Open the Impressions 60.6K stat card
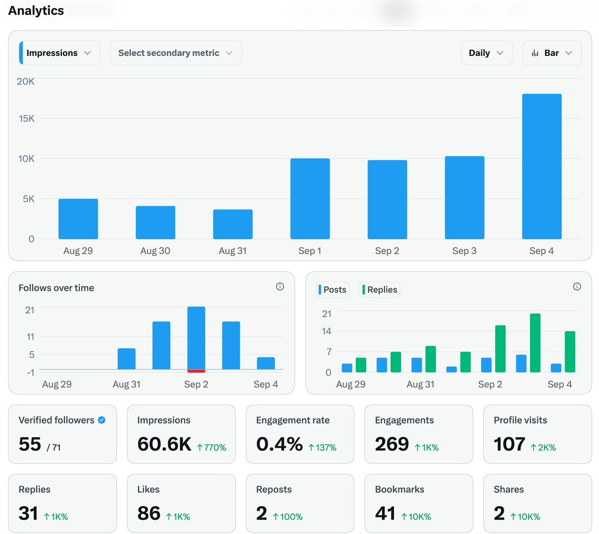 181,434
